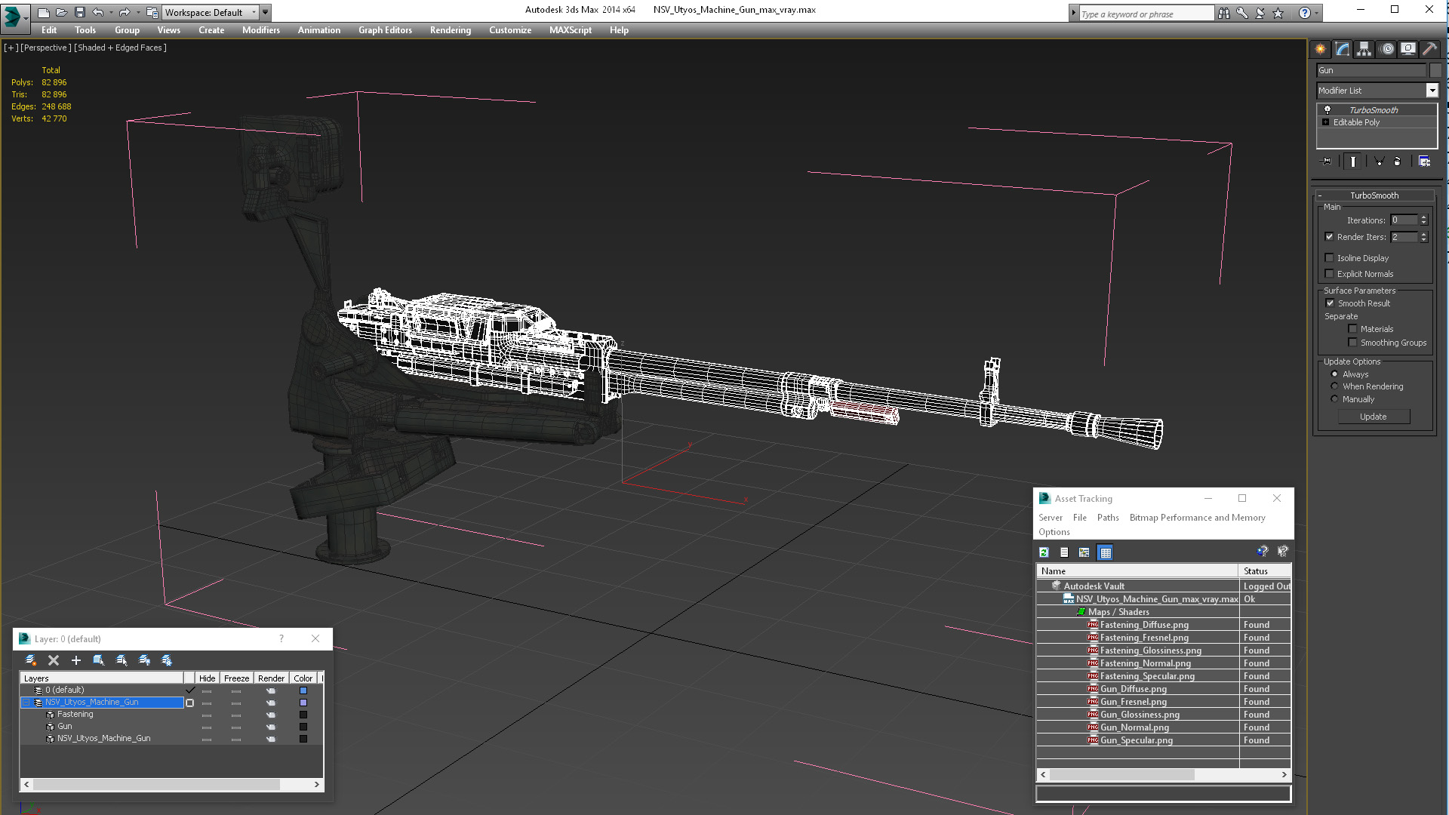The width and height of the screenshot is (1449, 815).
Task: Click the keyword search field
Action: click(x=1146, y=14)
